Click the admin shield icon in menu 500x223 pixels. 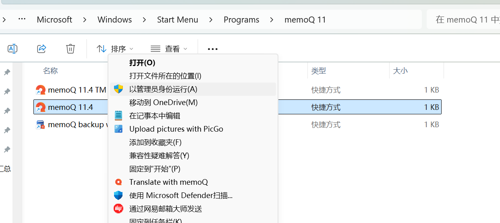118,89
